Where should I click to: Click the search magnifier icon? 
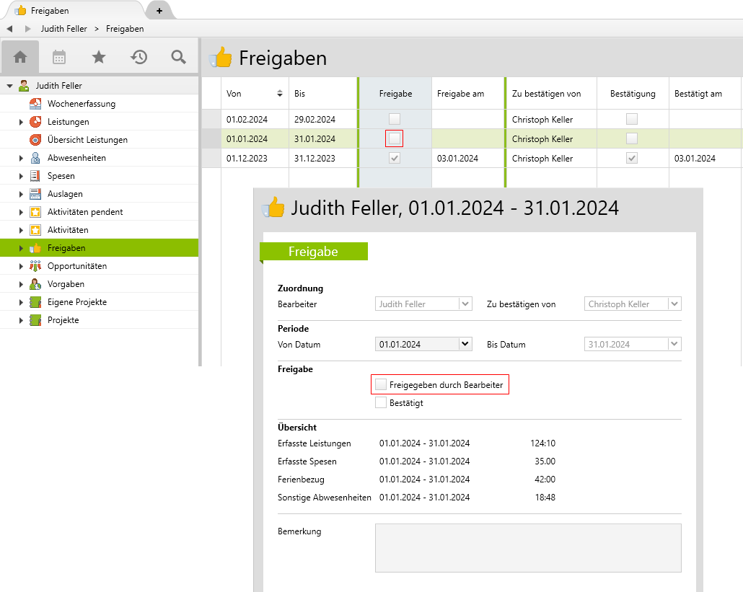(178, 57)
